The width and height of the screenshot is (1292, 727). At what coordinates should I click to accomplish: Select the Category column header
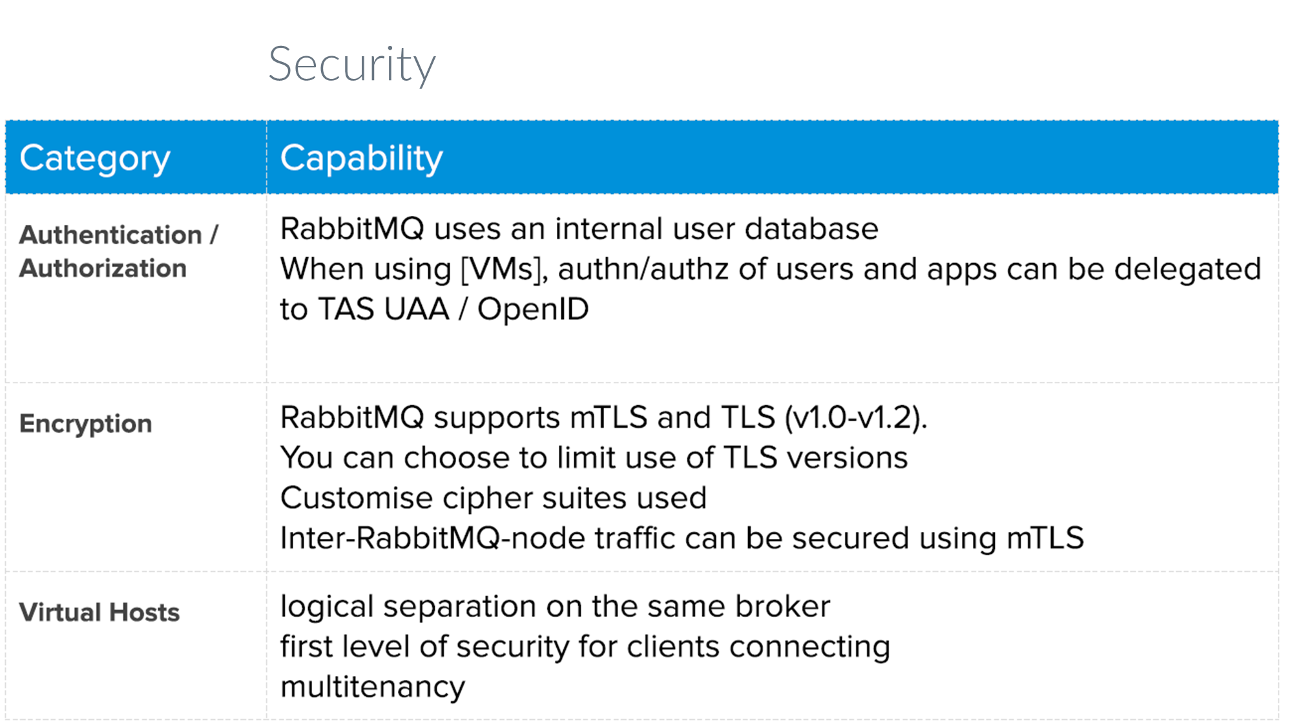pyautogui.click(x=95, y=158)
